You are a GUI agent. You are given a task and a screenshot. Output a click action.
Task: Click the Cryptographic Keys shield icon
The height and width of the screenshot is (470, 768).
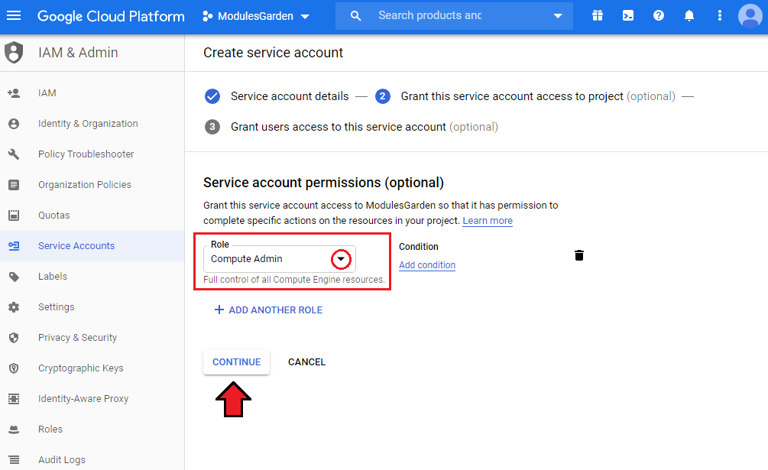[x=14, y=368]
